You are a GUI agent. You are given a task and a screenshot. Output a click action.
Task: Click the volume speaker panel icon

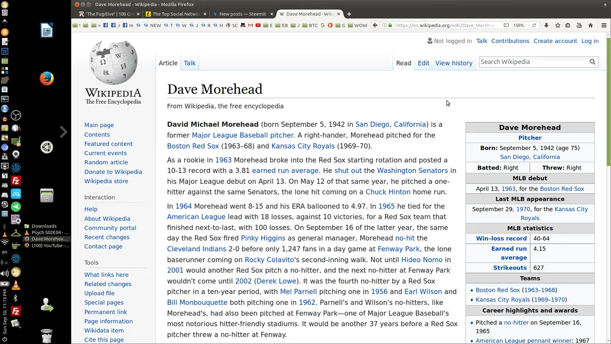[x=5, y=273]
